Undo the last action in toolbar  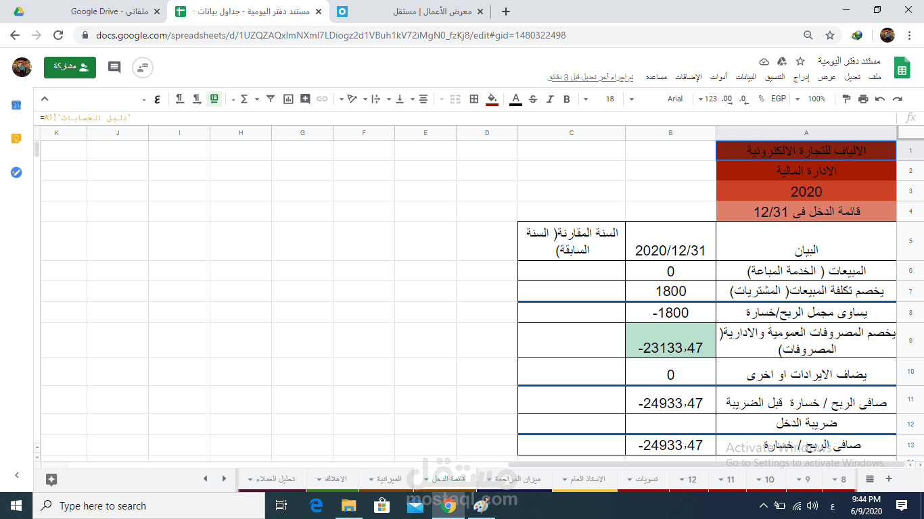(x=880, y=99)
